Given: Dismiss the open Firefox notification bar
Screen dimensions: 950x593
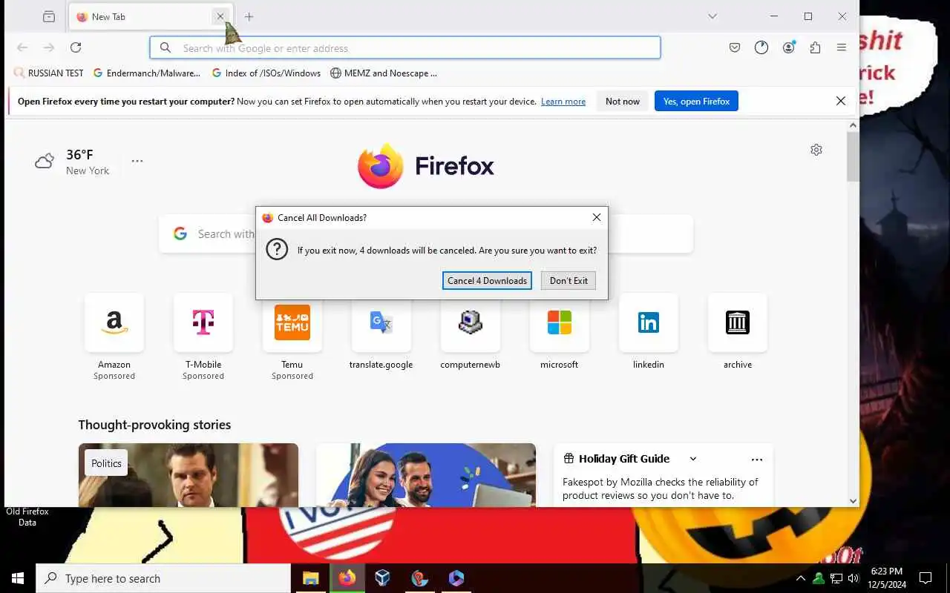Looking at the screenshot, I should 841,102.
